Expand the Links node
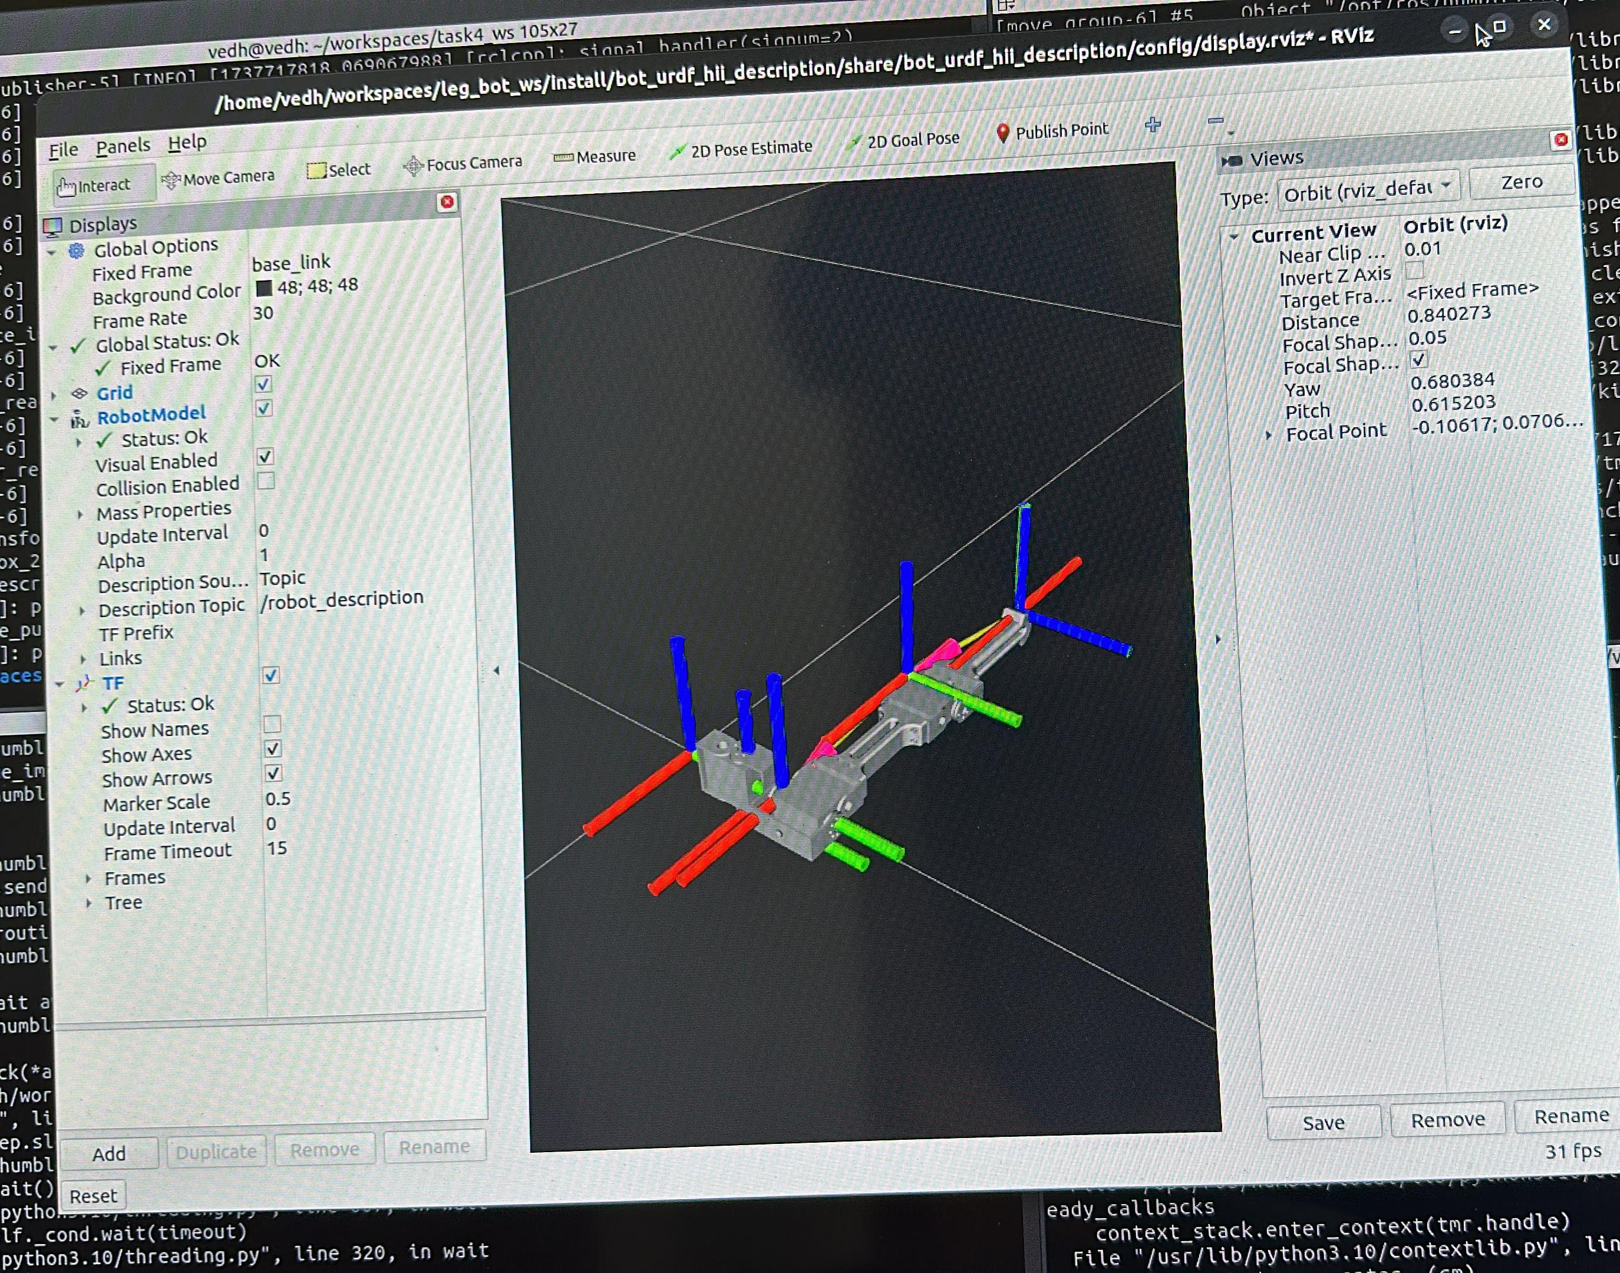The width and height of the screenshot is (1620, 1273). point(83,659)
